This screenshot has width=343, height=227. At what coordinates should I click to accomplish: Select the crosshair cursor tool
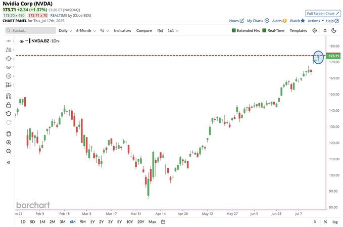(9, 41)
